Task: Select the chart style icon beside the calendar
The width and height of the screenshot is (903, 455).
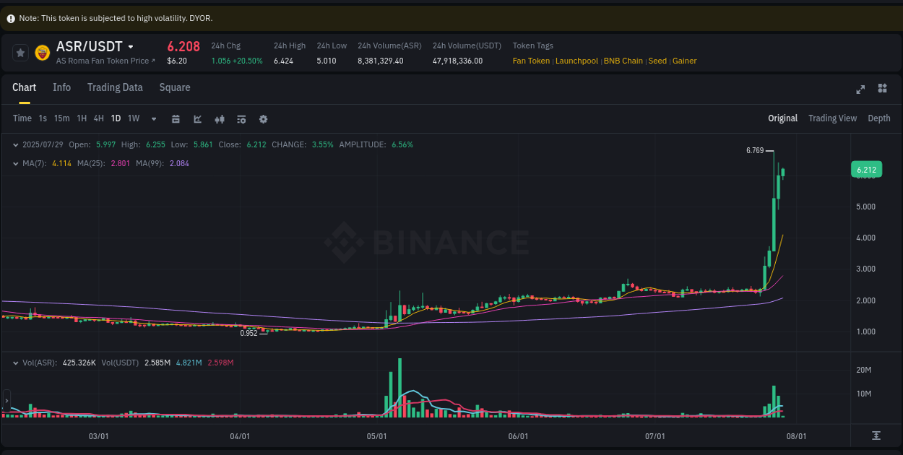Action: pos(197,118)
